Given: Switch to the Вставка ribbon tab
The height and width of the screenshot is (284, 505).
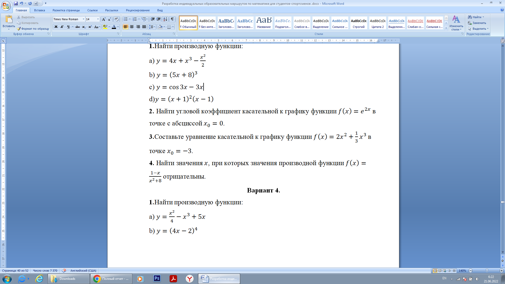Looking at the screenshot, I should point(39,10).
